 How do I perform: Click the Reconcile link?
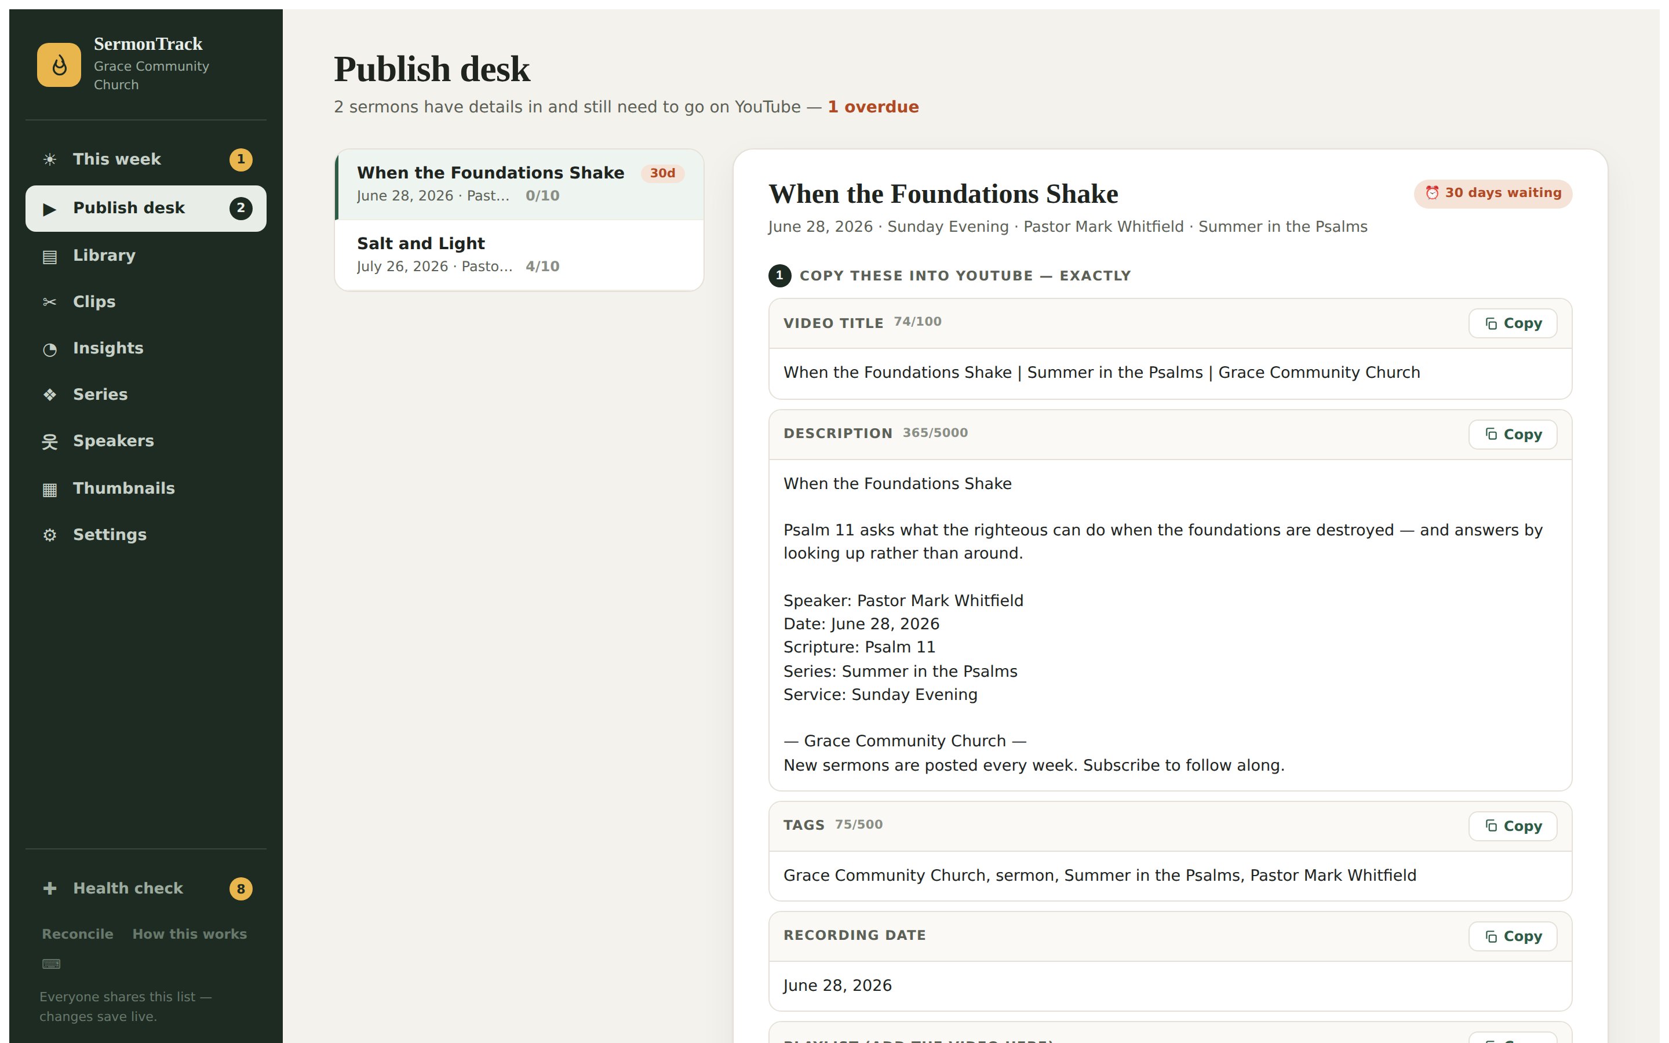[x=77, y=934]
